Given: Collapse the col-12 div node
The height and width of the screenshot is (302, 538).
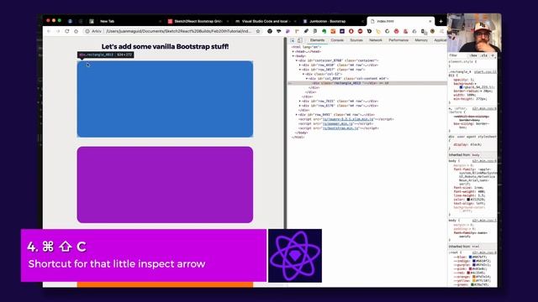Looking at the screenshot, I should point(303,74).
